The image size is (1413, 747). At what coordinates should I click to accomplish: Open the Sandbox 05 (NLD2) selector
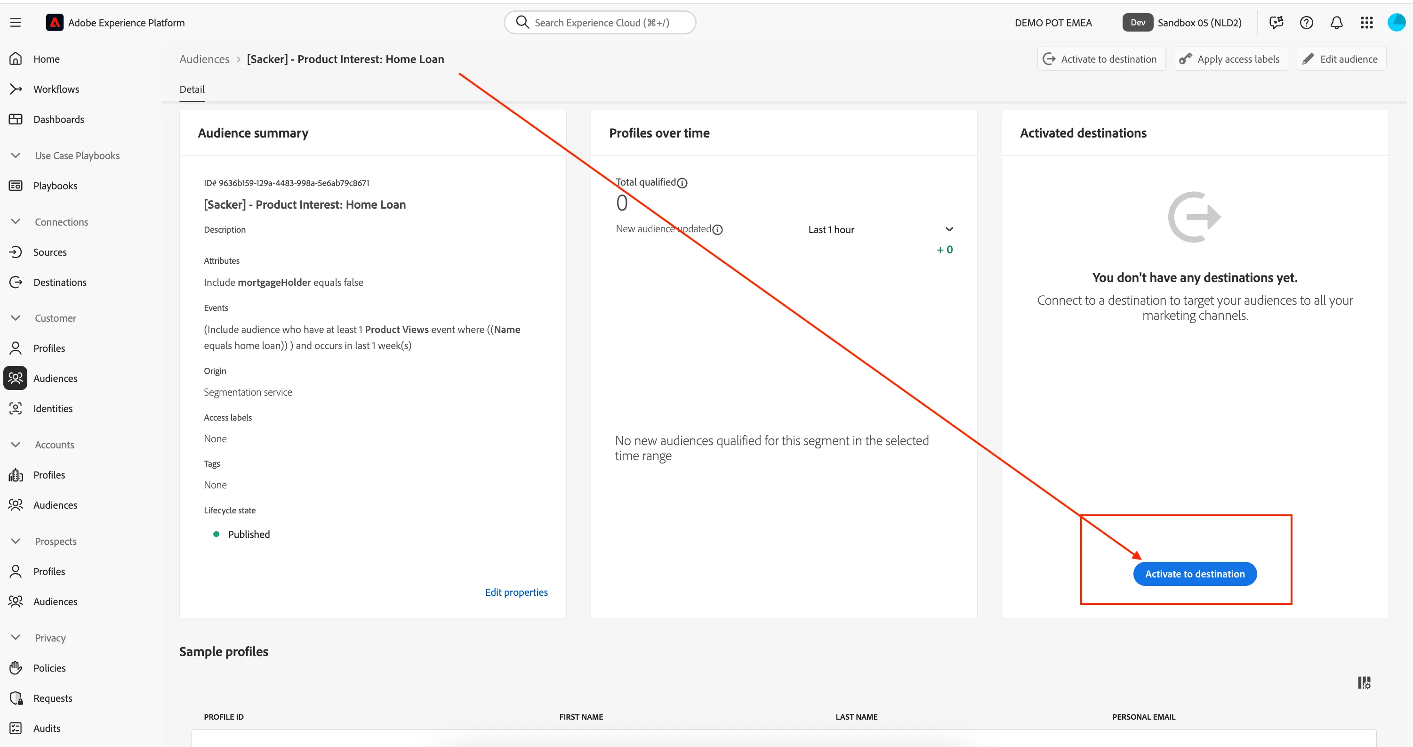(x=1182, y=23)
